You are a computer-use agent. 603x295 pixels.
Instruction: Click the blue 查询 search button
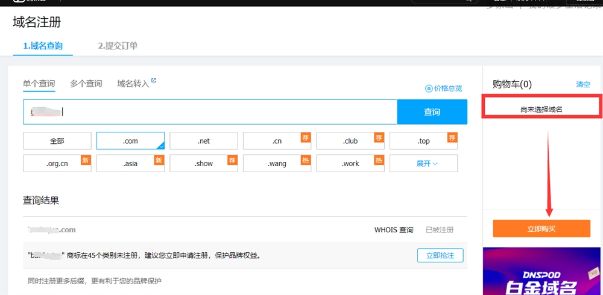click(x=432, y=112)
